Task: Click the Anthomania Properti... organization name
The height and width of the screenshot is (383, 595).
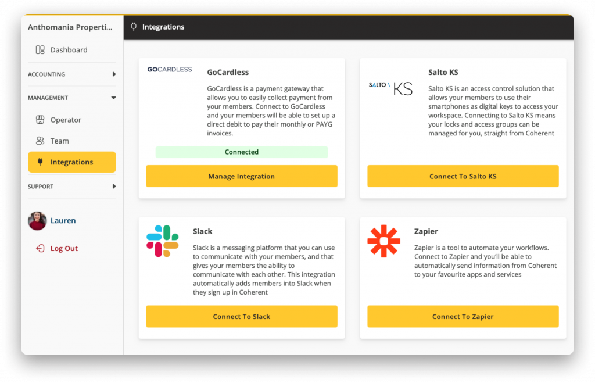Action: point(70,27)
